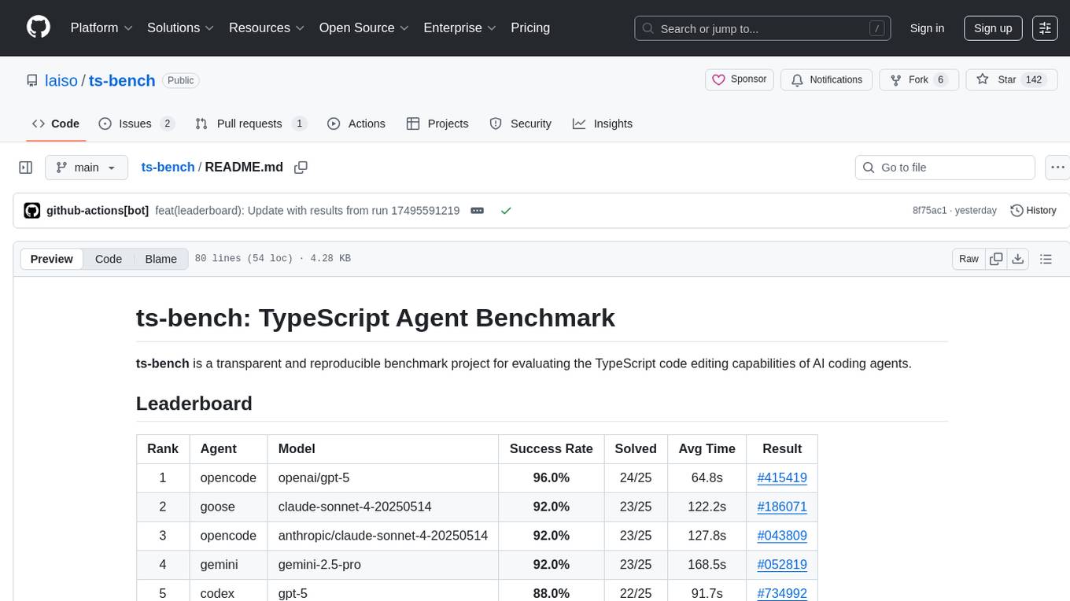Image resolution: width=1070 pixels, height=601 pixels.
Task: Click the 24/25 solved cell
Action: click(x=636, y=477)
